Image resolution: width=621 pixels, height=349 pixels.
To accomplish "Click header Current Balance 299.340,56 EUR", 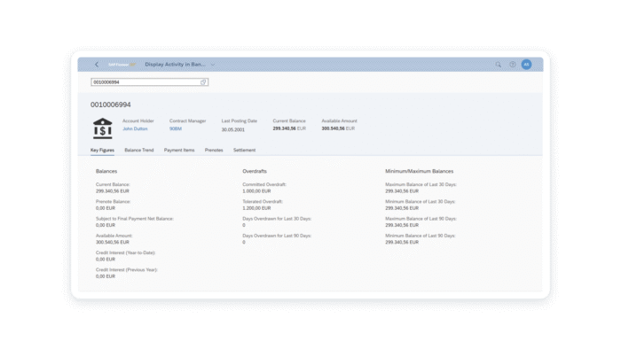I will point(289,128).
